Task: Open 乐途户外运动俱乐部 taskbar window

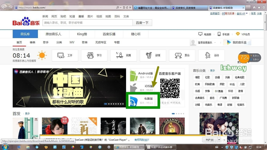Action: pyautogui.click(x=161, y=147)
